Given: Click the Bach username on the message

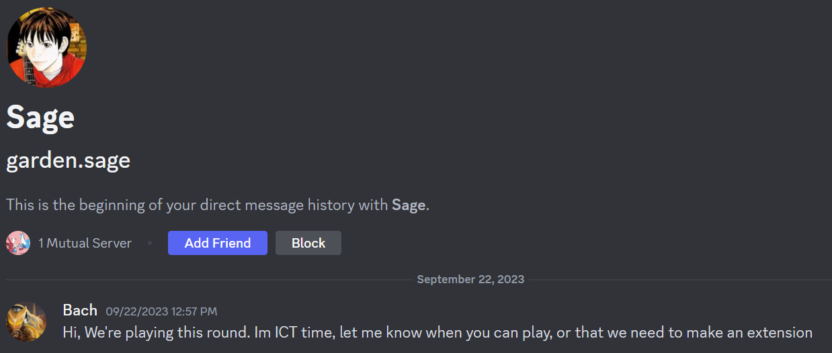Looking at the screenshot, I should tap(79, 310).
